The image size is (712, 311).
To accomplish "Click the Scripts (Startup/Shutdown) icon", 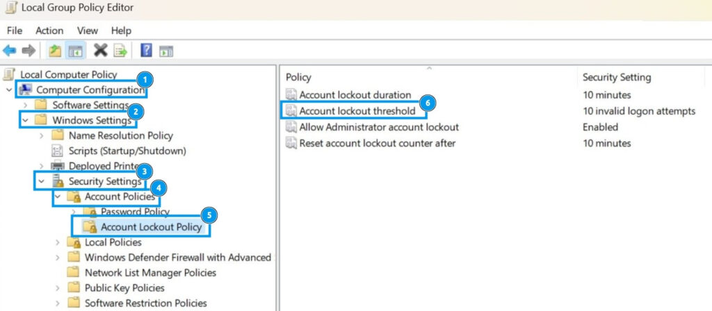I will [x=57, y=151].
